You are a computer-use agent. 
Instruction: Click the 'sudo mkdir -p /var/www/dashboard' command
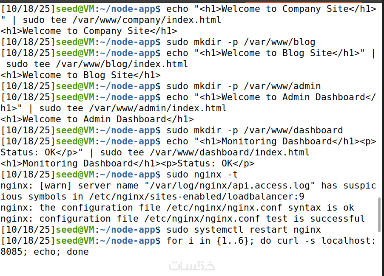(x=254, y=130)
